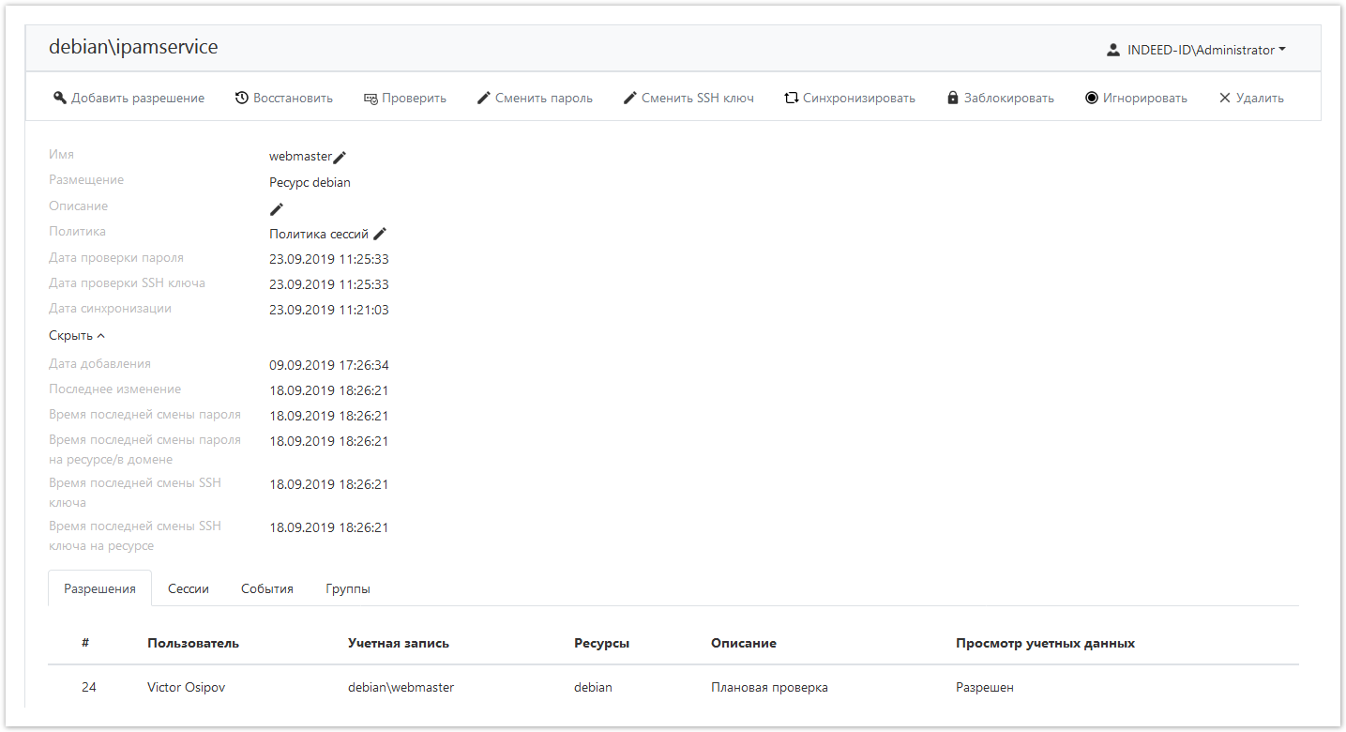The height and width of the screenshot is (732, 1346).
Task: Click the pencil in the Описание field
Action: click(x=276, y=208)
